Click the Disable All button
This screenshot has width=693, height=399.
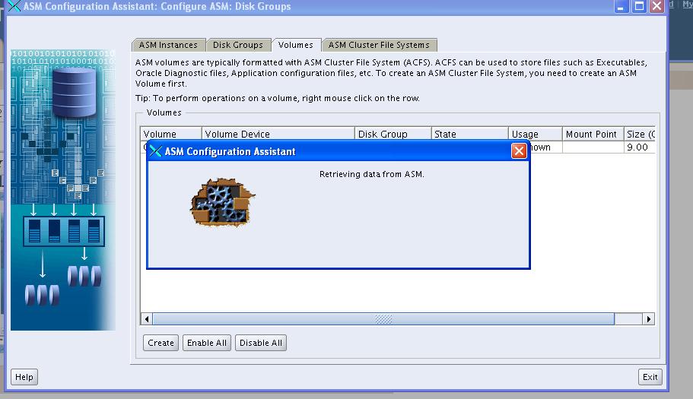(261, 343)
